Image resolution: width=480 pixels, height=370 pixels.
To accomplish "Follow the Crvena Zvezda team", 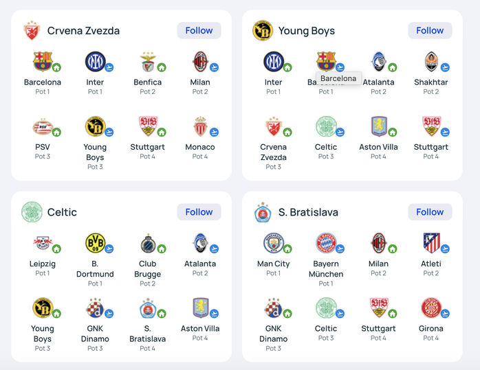I will (x=199, y=31).
